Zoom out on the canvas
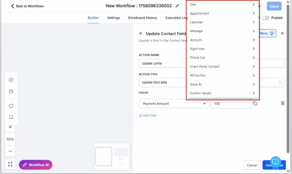 [10, 151]
